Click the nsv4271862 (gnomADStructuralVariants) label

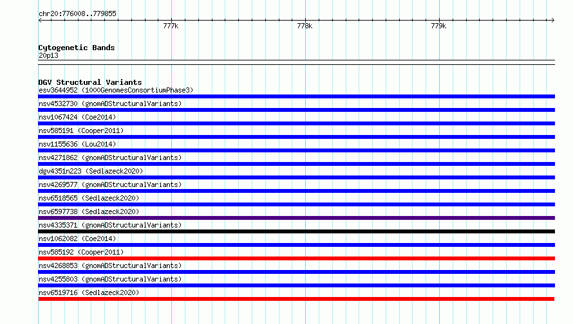coord(110,157)
